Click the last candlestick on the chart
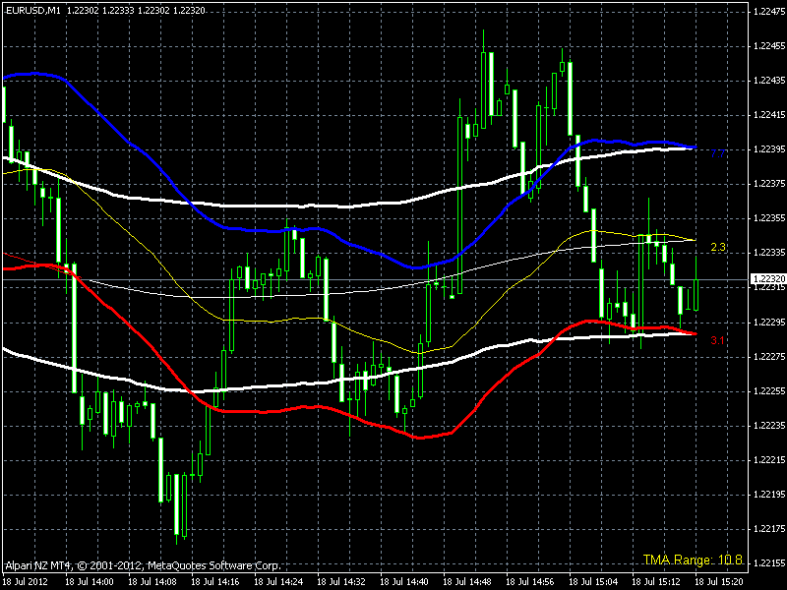This screenshot has width=787, height=590. (x=696, y=295)
